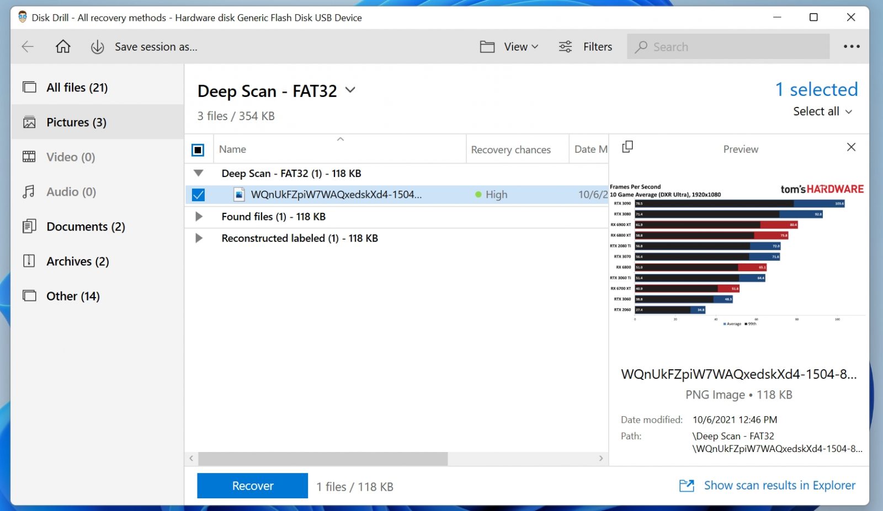The image size is (883, 511).
Task: Click the back navigation arrow
Action: [27, 46]
